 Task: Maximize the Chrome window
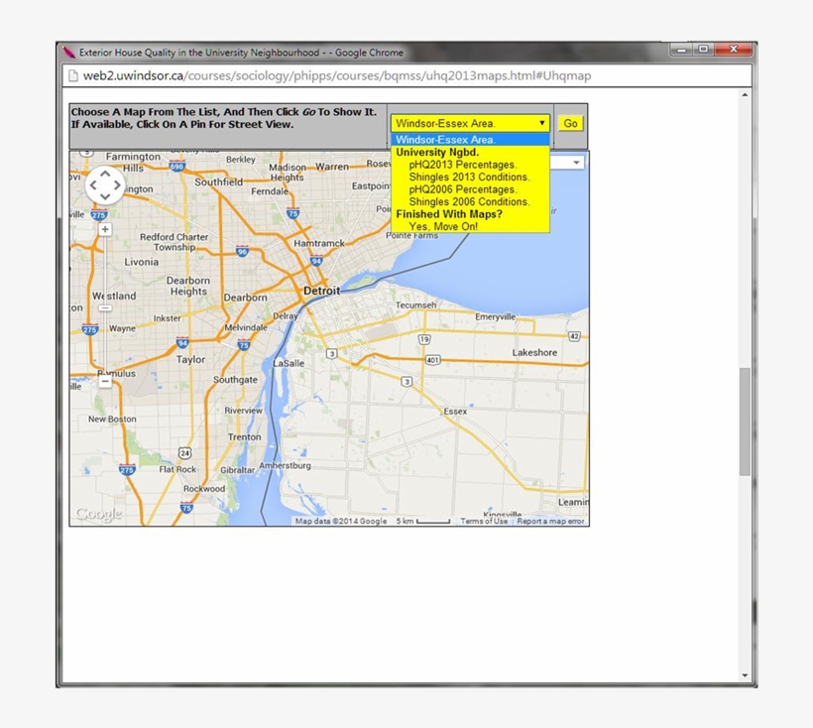pyautogui.click(x=704, y=50)
